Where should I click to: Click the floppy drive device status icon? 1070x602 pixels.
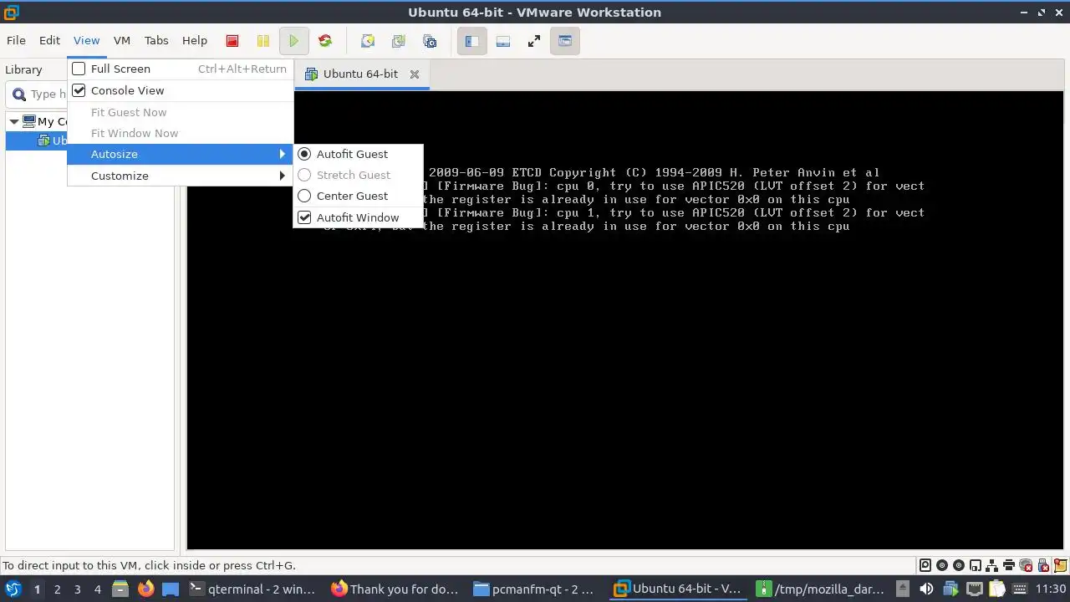pos(976,565)
